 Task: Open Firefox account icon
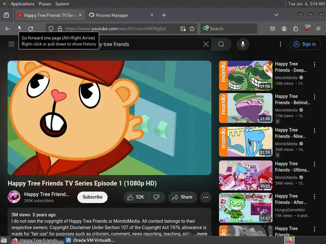[x=284, y=29]
